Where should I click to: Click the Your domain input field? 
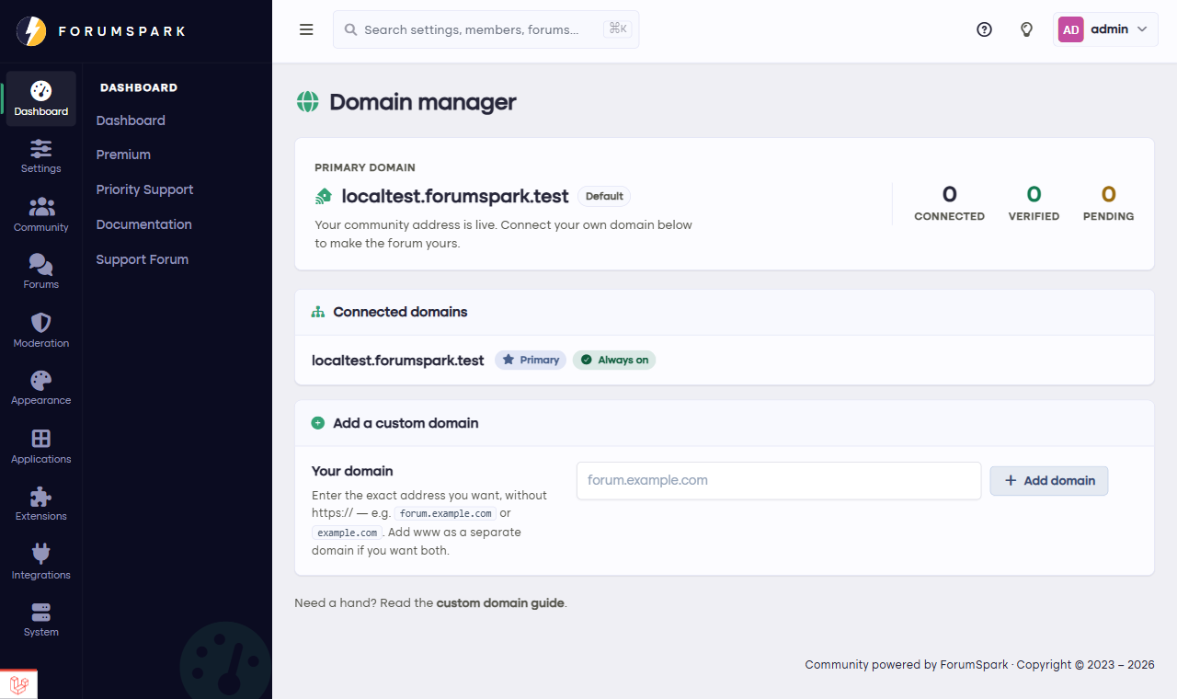point(779,480)
